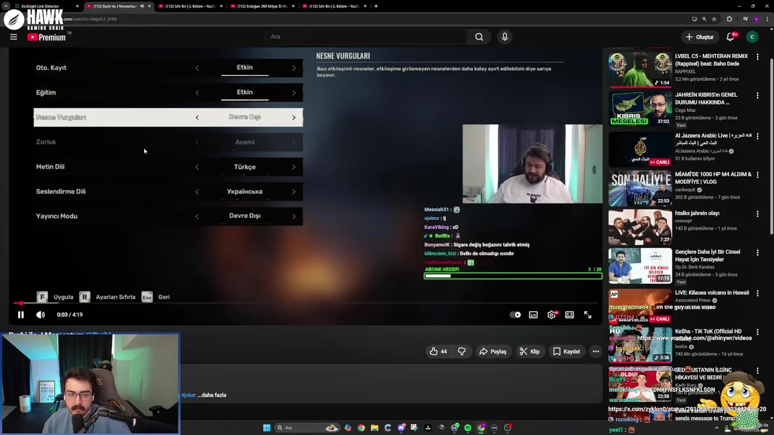The image size is (774, 435).
Task: Open LIVE: Kilauea volcano in Hawaii title
Action: tap(712, 293)
